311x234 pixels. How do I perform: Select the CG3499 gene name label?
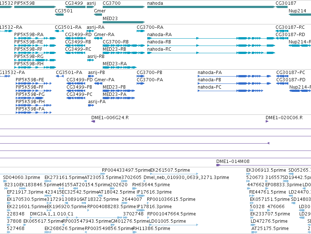(74, 3)
